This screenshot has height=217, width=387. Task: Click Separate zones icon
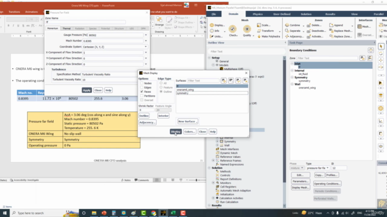(287, 31)
